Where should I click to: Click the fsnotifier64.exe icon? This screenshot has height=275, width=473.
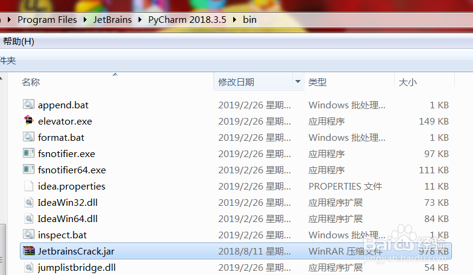pos(29,170)
